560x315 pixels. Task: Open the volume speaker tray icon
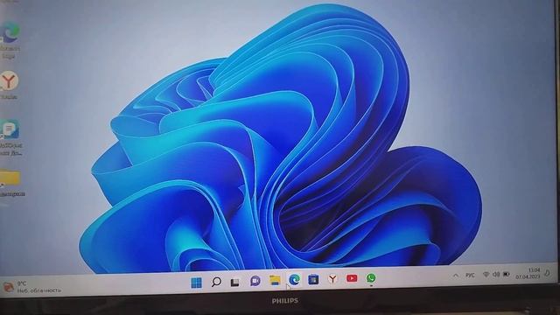496,274
